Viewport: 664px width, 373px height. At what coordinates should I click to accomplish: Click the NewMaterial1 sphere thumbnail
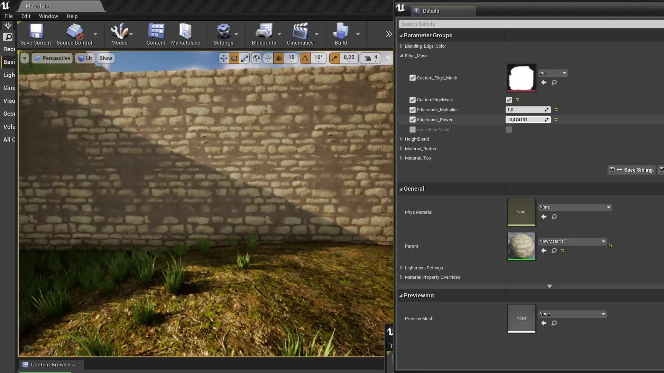pos(521,246)
